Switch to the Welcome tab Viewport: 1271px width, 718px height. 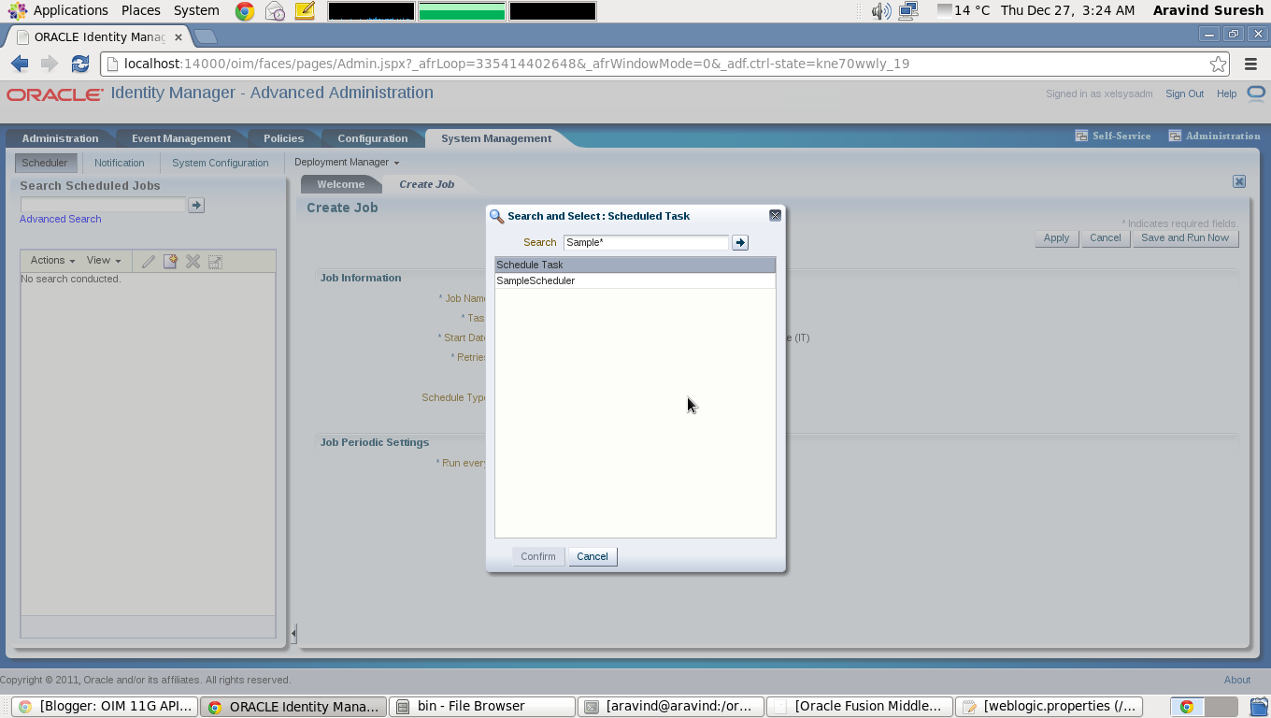[340, 184]
